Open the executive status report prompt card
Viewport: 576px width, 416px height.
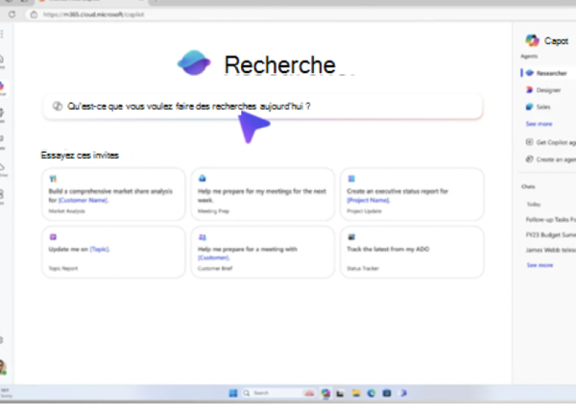(412, 194)
